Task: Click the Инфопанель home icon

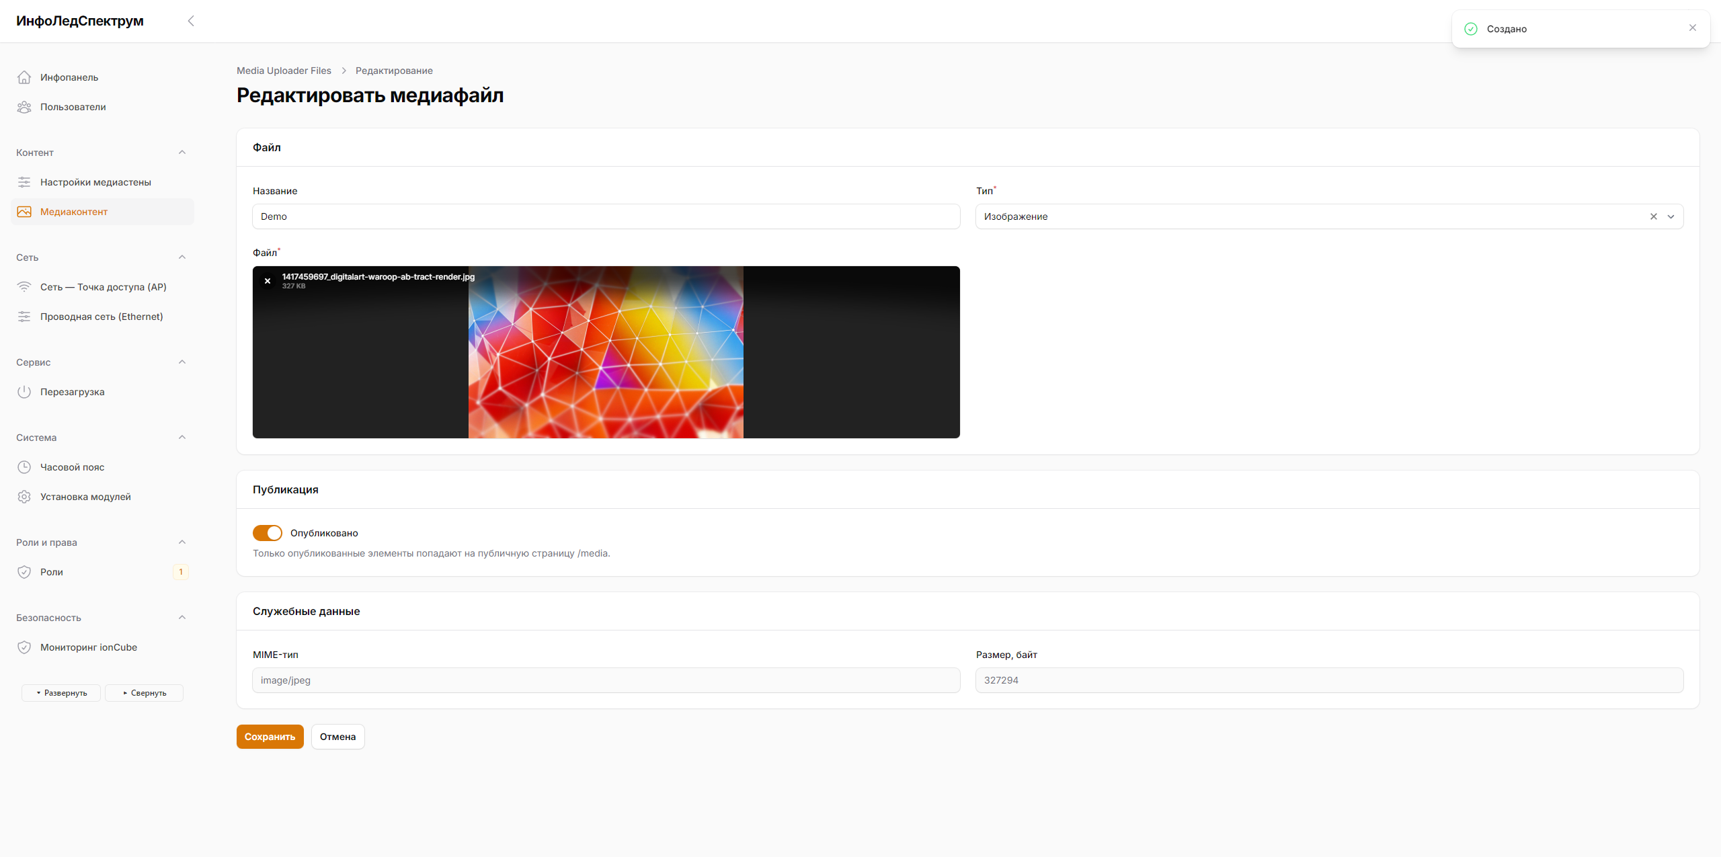Action: [x=24, y=77]
